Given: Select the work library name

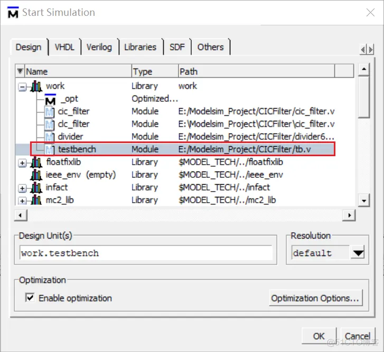Looking at the screenshot, I should click(x=55, y=86).
